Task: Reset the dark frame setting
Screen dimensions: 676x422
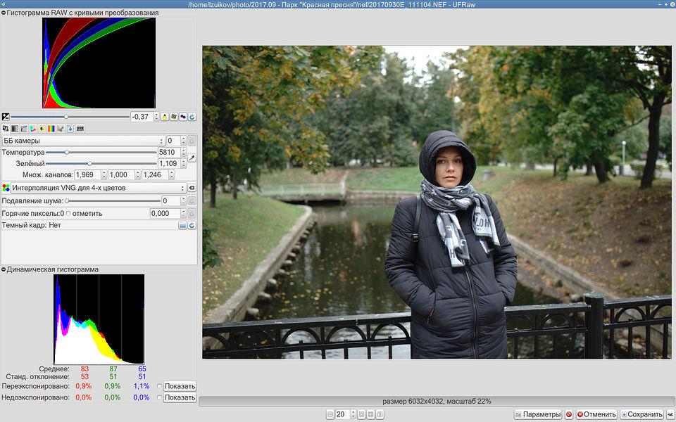Action: pos(192,225)
